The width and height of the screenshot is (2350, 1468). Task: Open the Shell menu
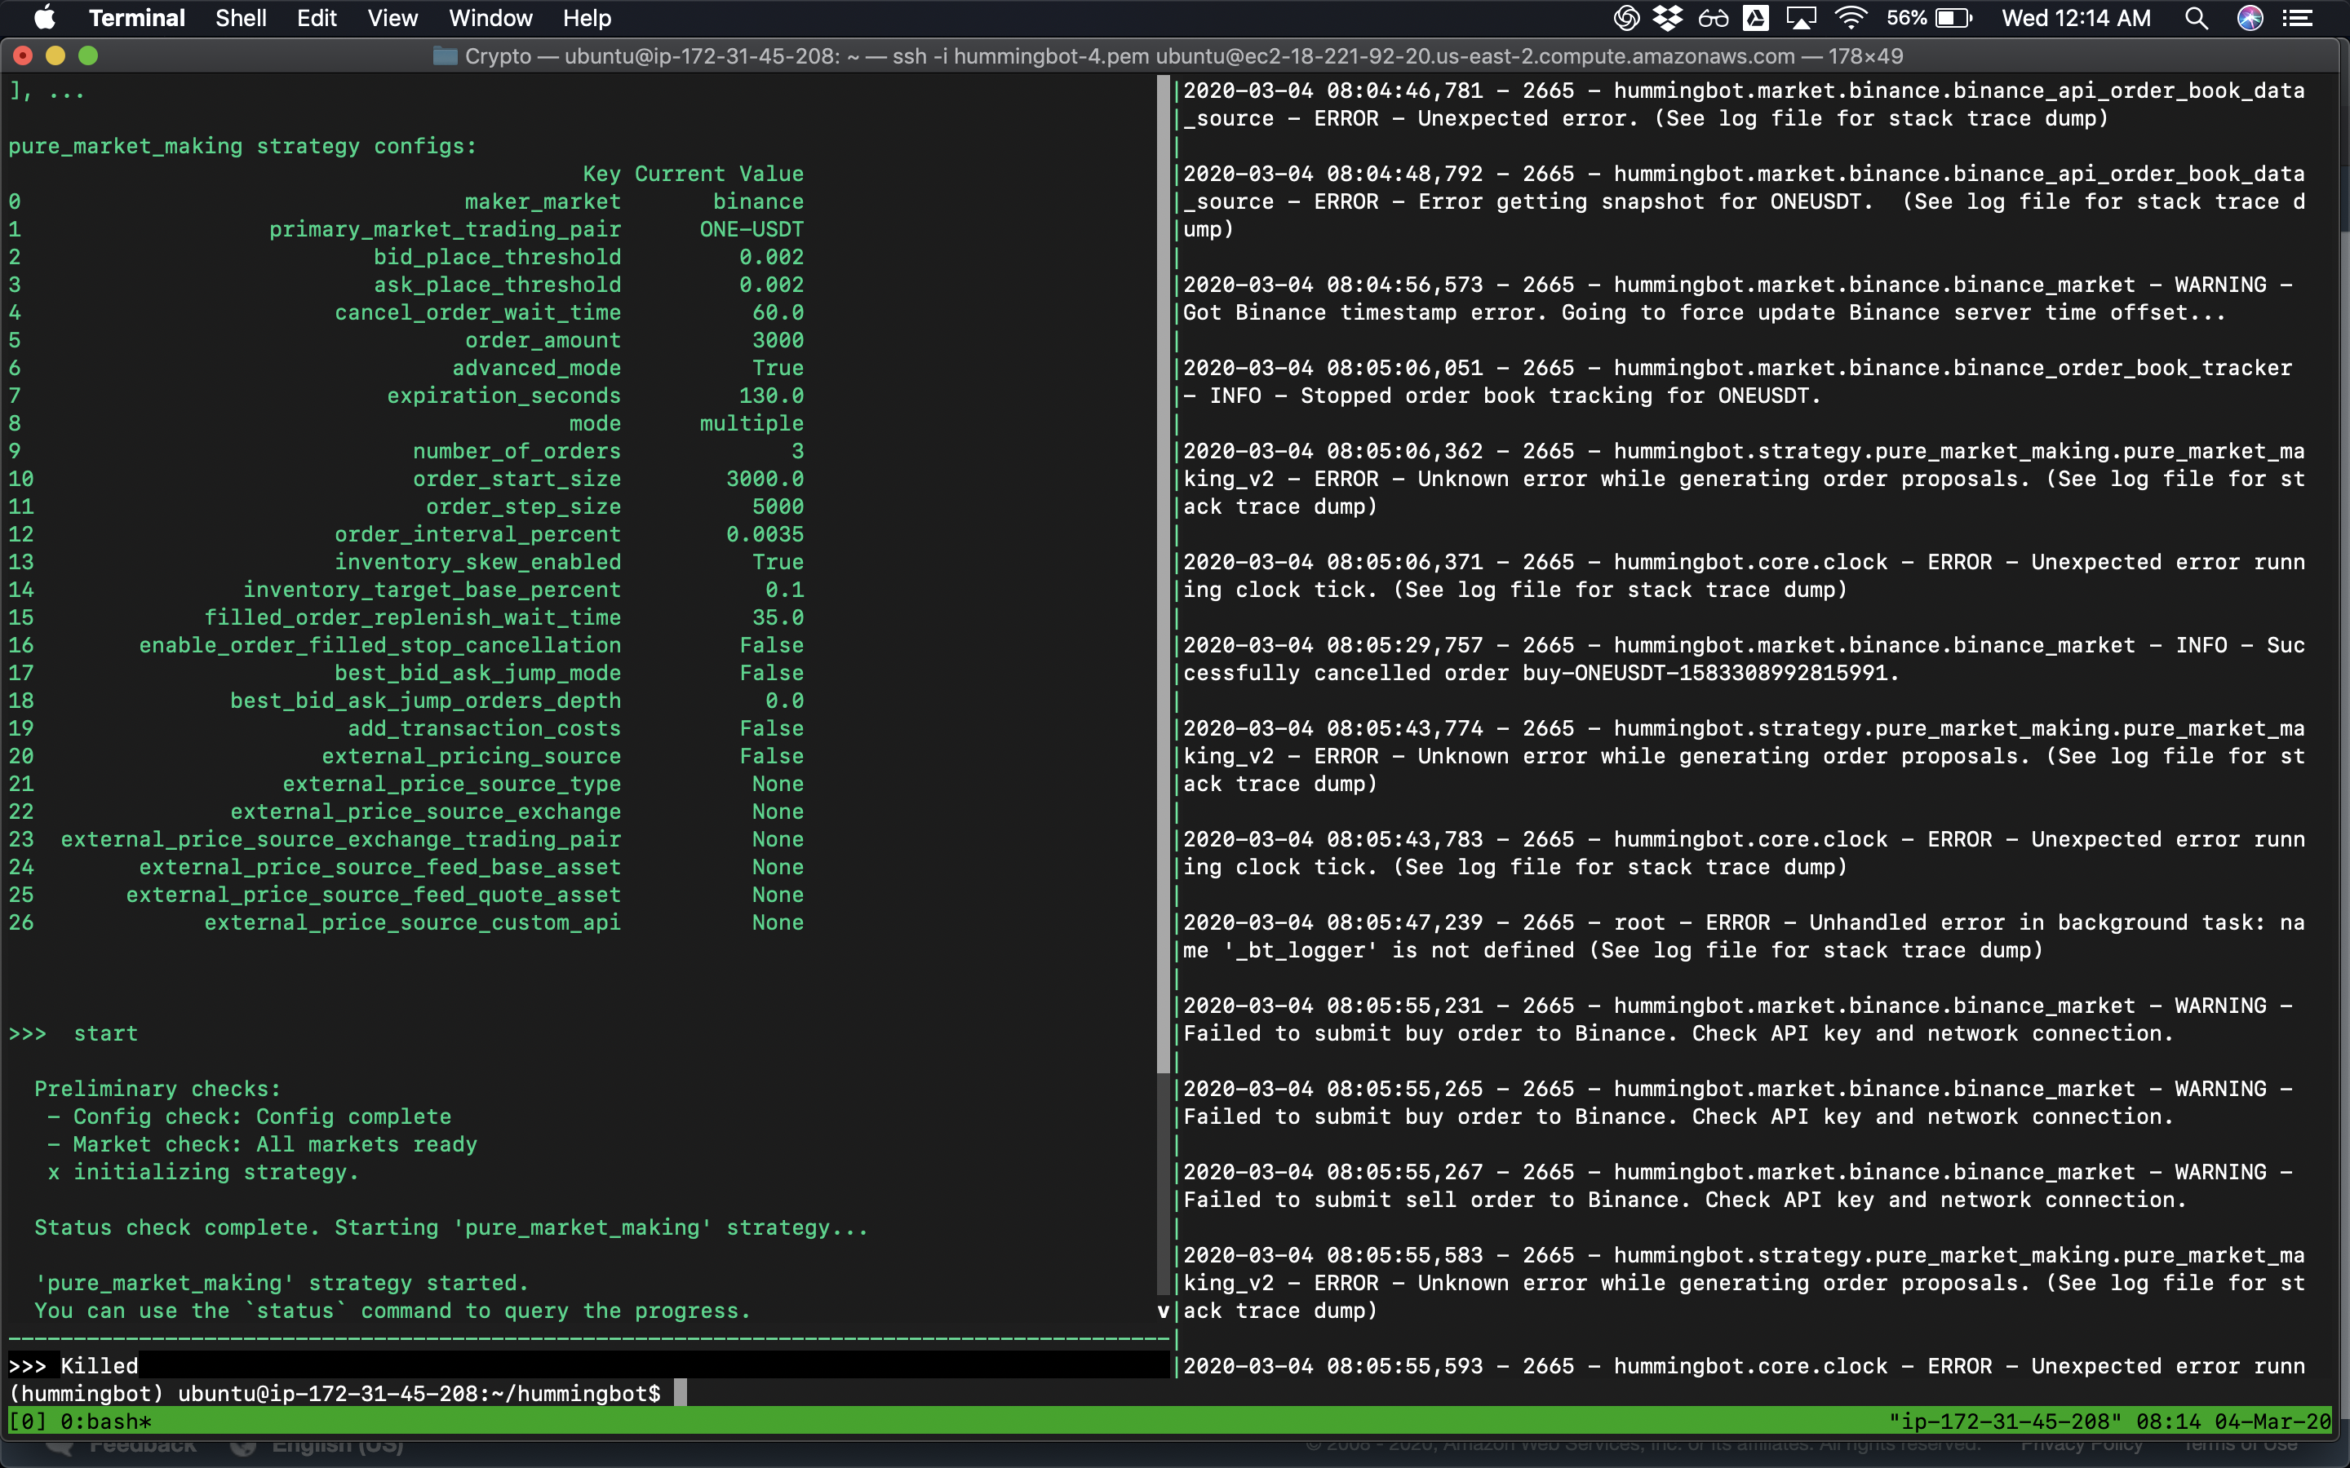click(241, 17)
